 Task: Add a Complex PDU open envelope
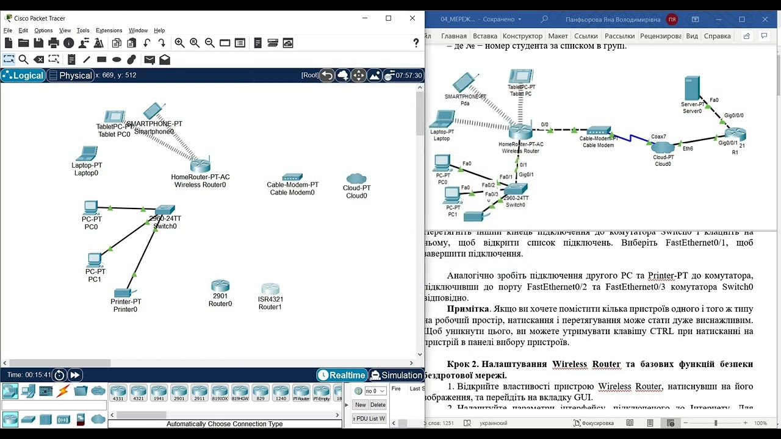point(165,59)
